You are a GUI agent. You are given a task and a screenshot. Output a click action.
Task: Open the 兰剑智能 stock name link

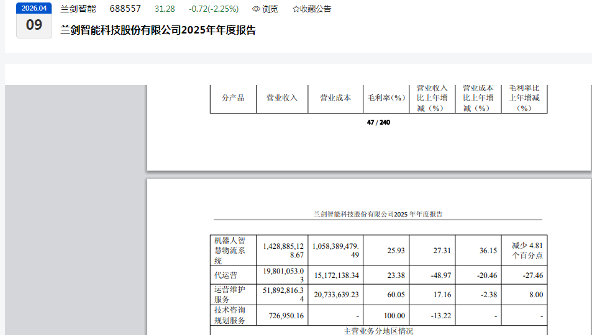78,9
